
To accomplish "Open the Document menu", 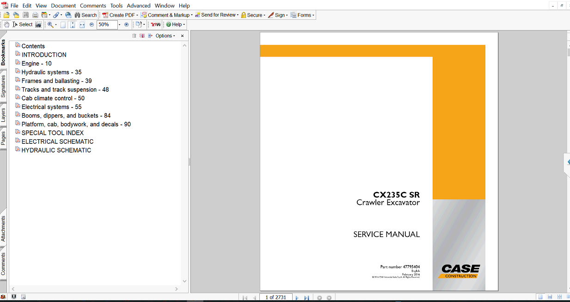I will click(63, 6).
